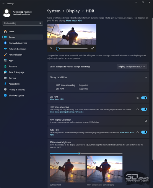
Task: Click the Gaming controller icon
Action: tap(5, 78)
